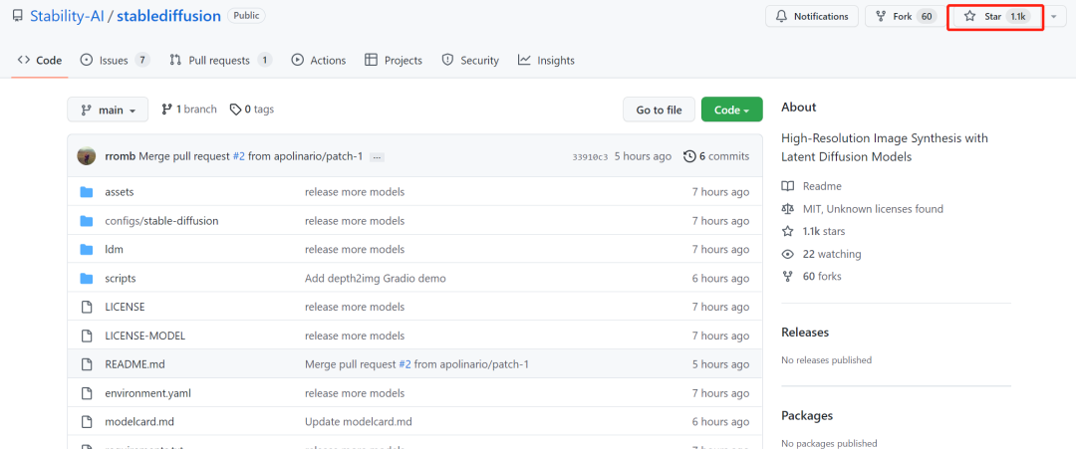Viewport: 1076px width, 449px height.
Task: Click the folder icon for configs/stable-diffusion
Action: [x=87, y=221]
